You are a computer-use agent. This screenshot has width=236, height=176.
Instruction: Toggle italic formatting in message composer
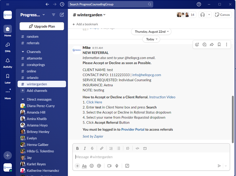click(x=85, y=148)
